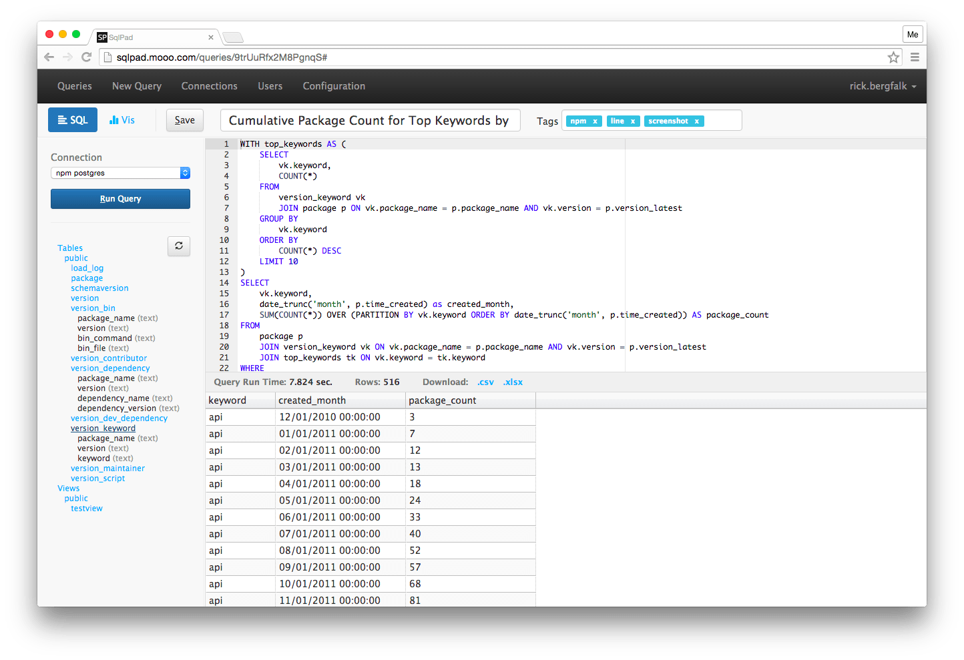This screenshot has height=660, width=964.
Task: Select the dependency_name column entry
Action: coord(125,398)
